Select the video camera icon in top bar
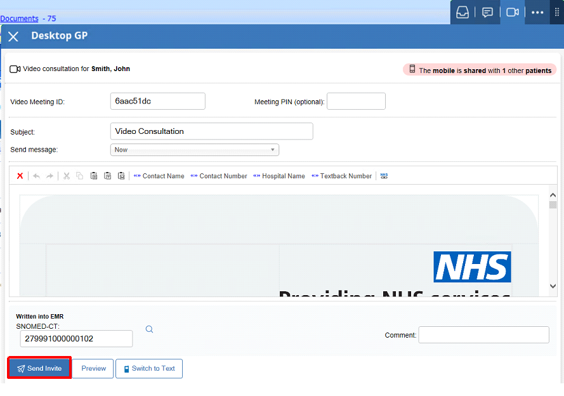This screenshot has width=564, height=396. point(513,12)
